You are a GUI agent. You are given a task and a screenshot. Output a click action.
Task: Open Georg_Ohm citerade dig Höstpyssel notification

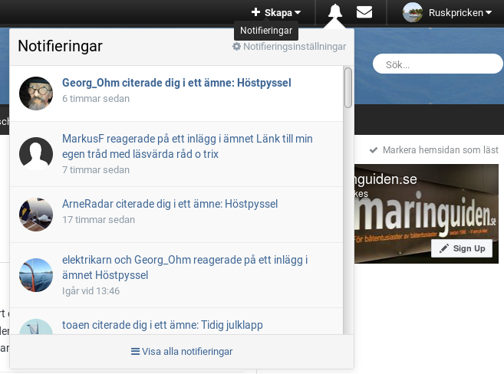pos(176,83)
